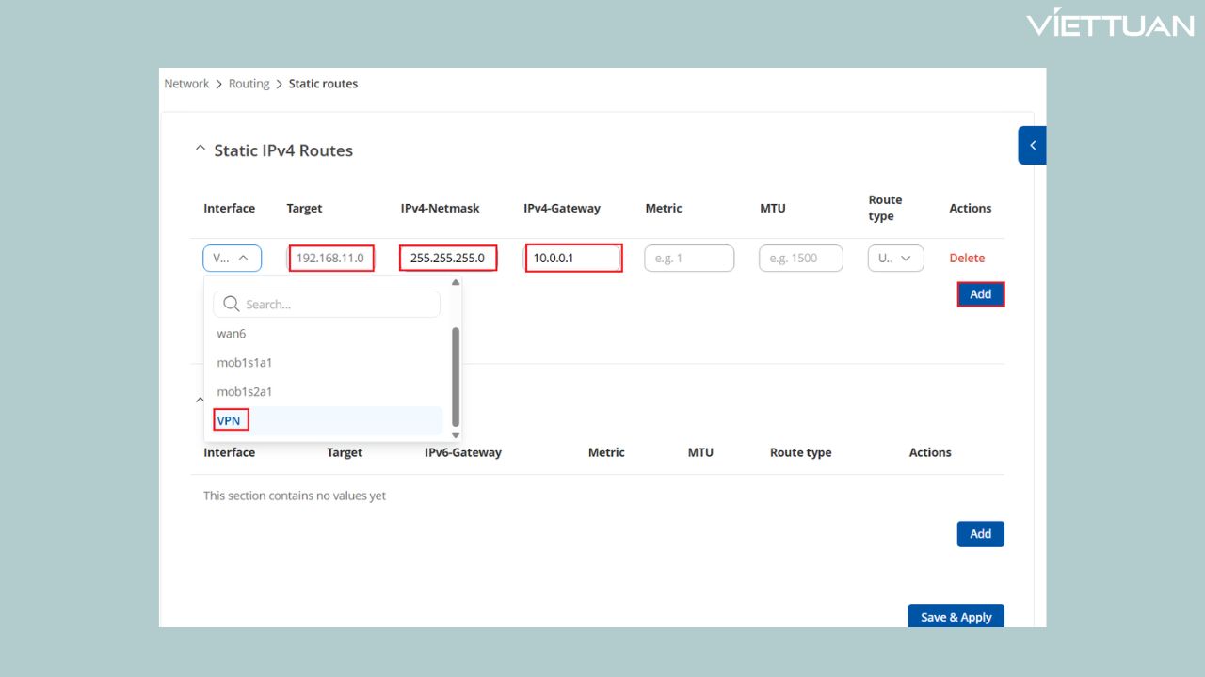
Task: Click the Save & Apply button
Action: coord(956,617)
